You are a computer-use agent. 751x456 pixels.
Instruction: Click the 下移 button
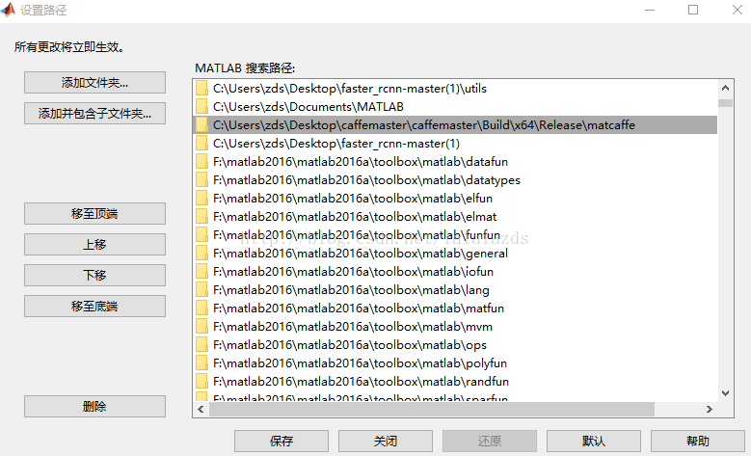pos(94,275)
